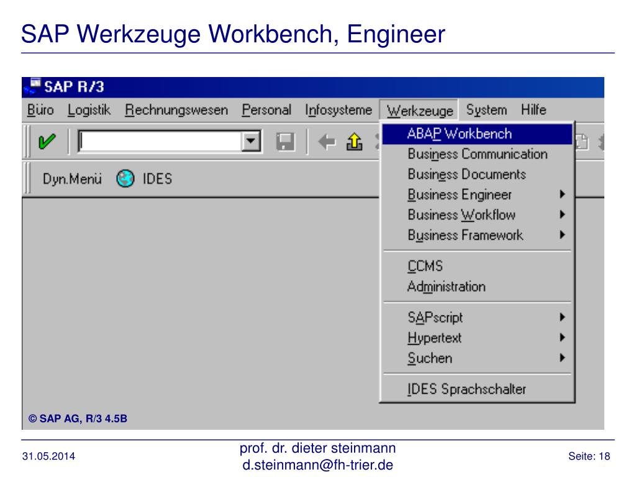The image size is (636, 477).
Task: Open the Büro menu
Action: 40,110
